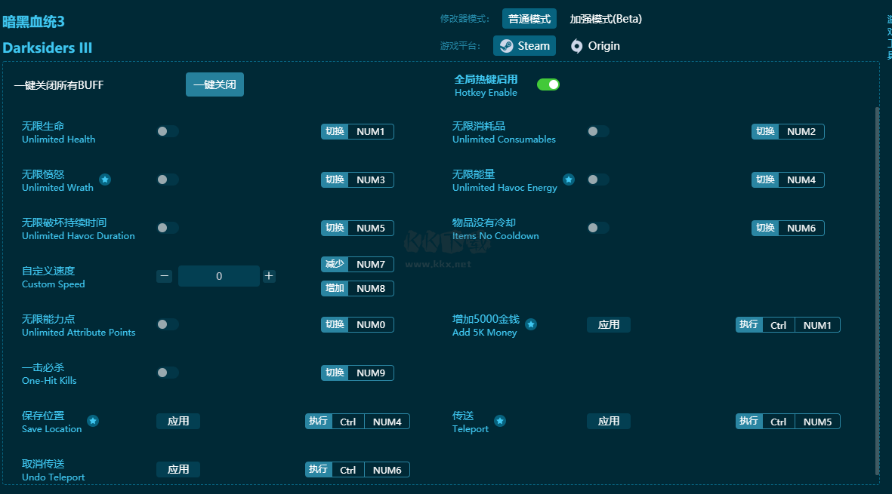Screen dimensions: 892x494
Task: Switch to 加强模式(Beta) mode tab
Action: 606,19
